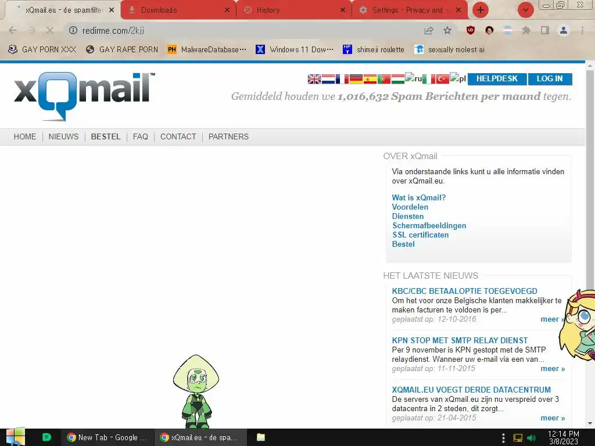Click the face avatar extension icon
595x446 pixels.
pos(489,30)
